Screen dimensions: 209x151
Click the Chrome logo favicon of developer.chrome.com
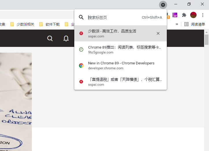(x=81, y=66)
